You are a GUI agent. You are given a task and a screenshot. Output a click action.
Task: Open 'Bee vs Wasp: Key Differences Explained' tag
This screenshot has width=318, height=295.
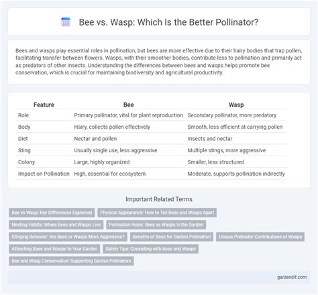pyautogui.click(x=52, y=213)
